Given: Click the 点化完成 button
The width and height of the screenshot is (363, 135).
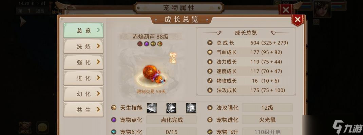Looking at the screenshot, I should tap(172, 120).
